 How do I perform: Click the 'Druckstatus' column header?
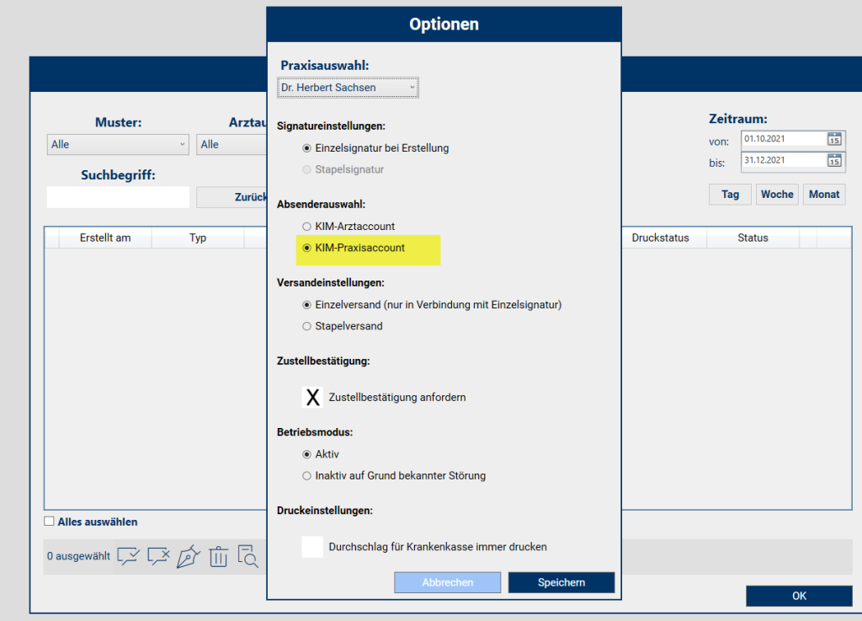pyautogui.click(x=660, y=238)
